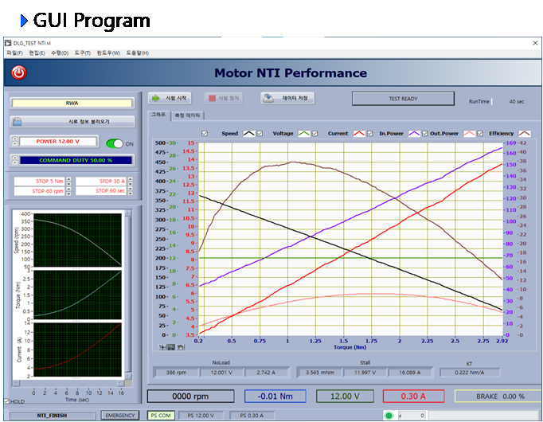The height and width of the screenshot is (422, 543).
Task: Toggle the Speed plot checkbox
Action: (x=205, y=134)
